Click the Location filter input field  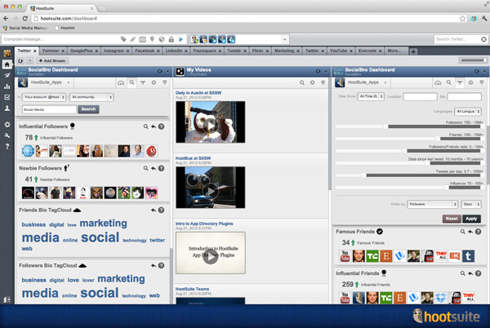[420, 97]
